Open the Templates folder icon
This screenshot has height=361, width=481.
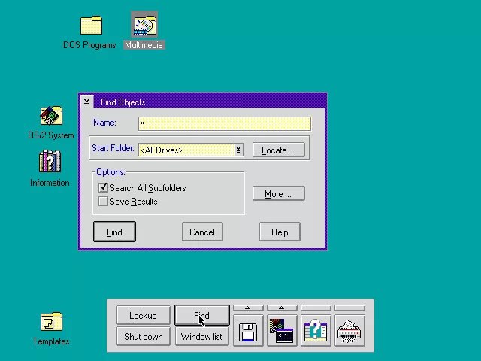tap(51, 323)
